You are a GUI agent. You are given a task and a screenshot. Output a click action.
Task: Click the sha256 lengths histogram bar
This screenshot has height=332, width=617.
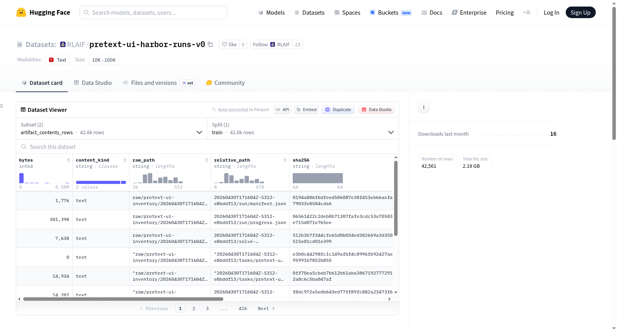click(318, 178)
